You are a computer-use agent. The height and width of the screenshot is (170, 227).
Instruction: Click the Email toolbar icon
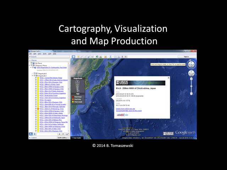115,57
